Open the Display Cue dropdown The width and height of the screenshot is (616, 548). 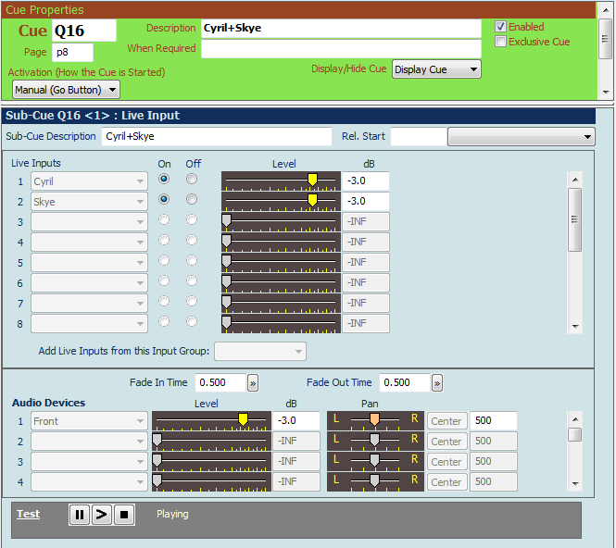point(436,69)
